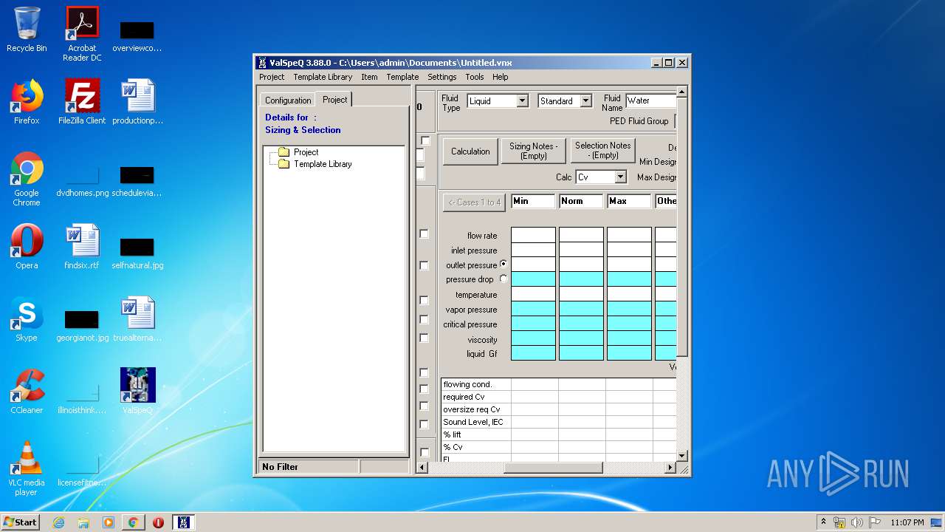Open the Item menu

coord(369,77)
